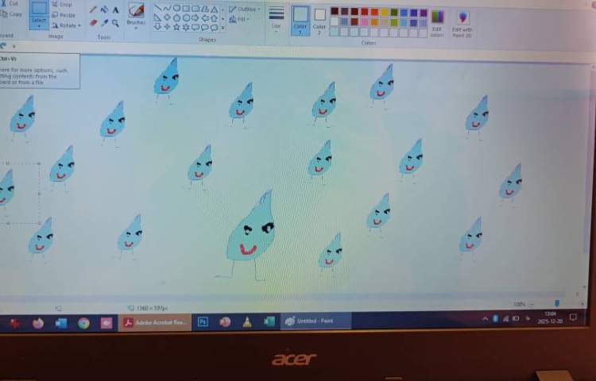Open the Size line thickness menu
Viewport: 596px width, 381px height.
tap(276, 18)
